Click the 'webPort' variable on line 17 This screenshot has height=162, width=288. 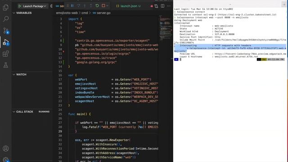click(x=81, y=80)
